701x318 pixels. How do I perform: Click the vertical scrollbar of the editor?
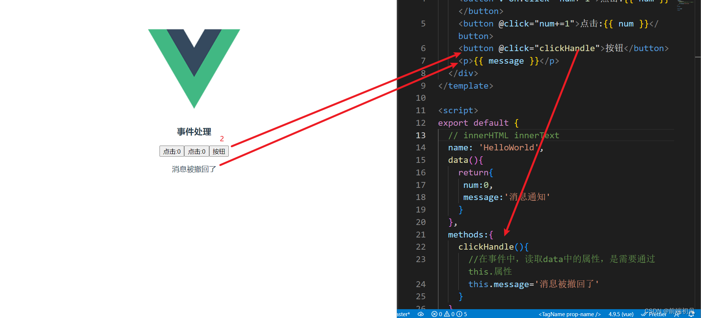698,154
